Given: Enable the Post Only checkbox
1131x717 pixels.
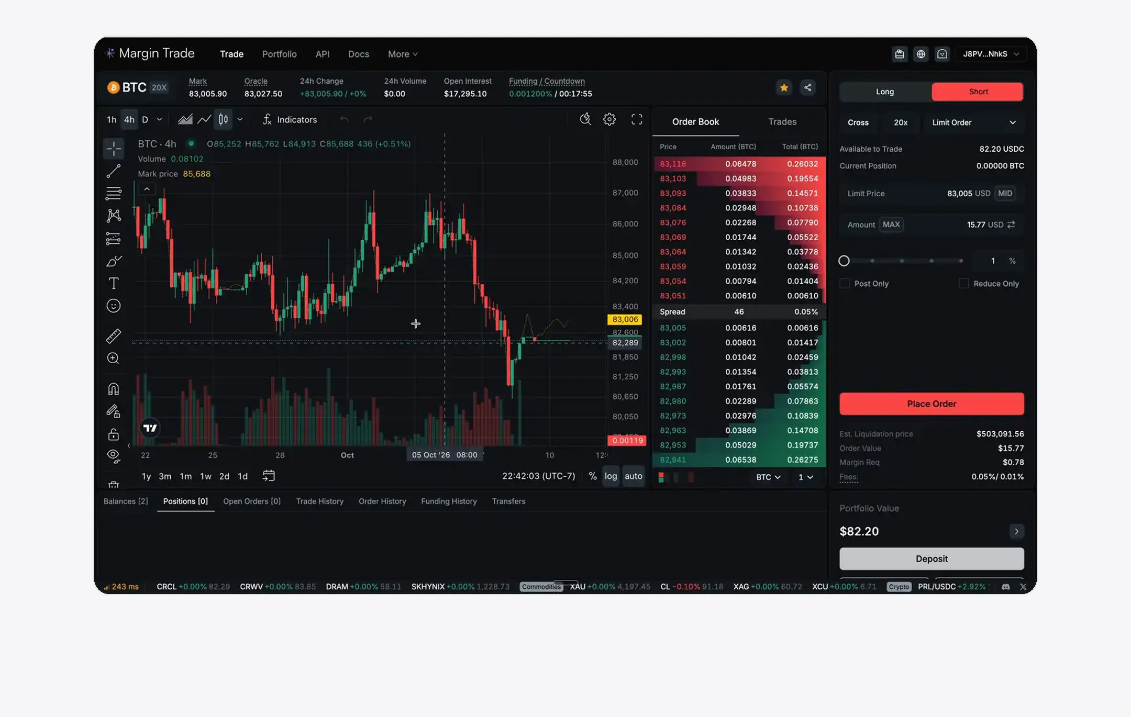Looking at the screenshot, I should click(x=845, y=283).
